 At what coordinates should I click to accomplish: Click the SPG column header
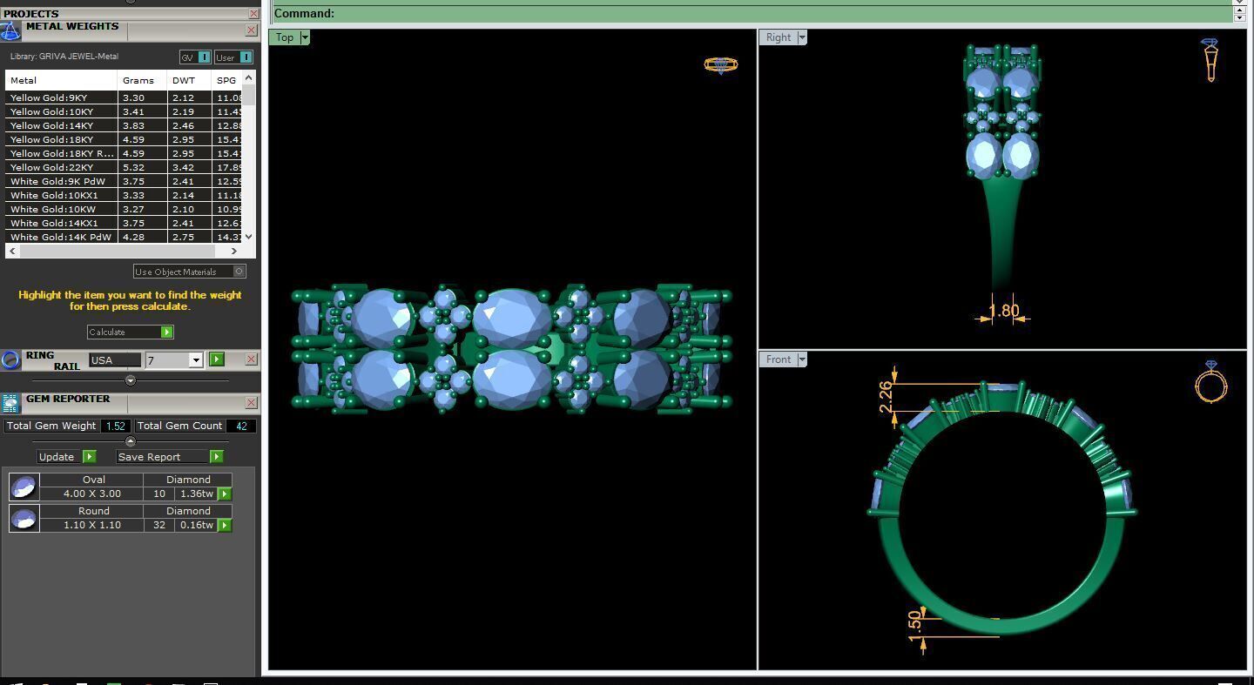[x=227, y=80]
